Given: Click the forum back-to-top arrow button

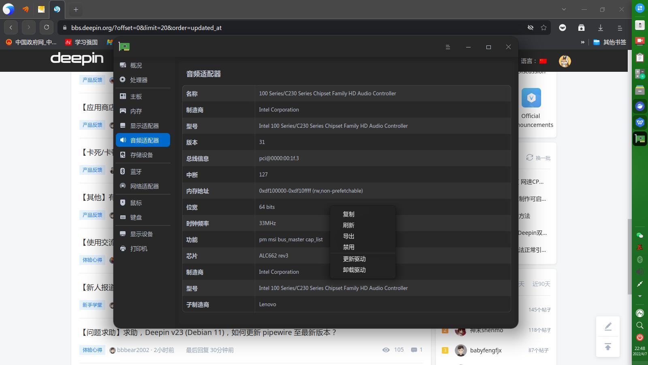Looking at the screenshot, I should pos(608,347).
